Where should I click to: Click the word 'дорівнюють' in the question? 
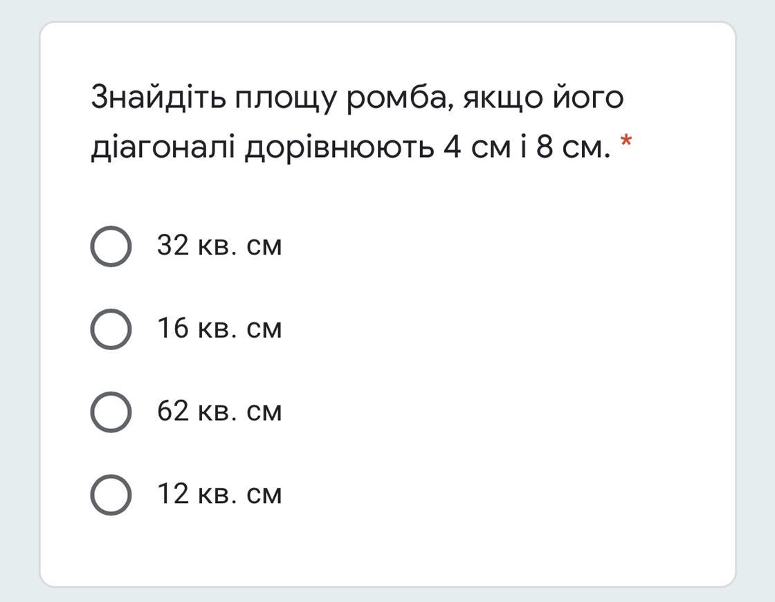pos(340,147)
